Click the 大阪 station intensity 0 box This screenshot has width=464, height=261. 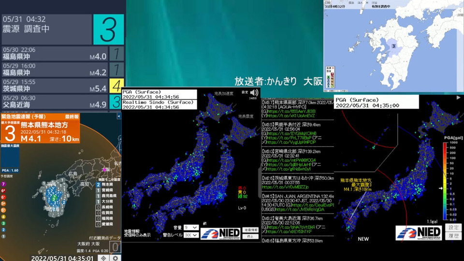(x=115, y=247)
